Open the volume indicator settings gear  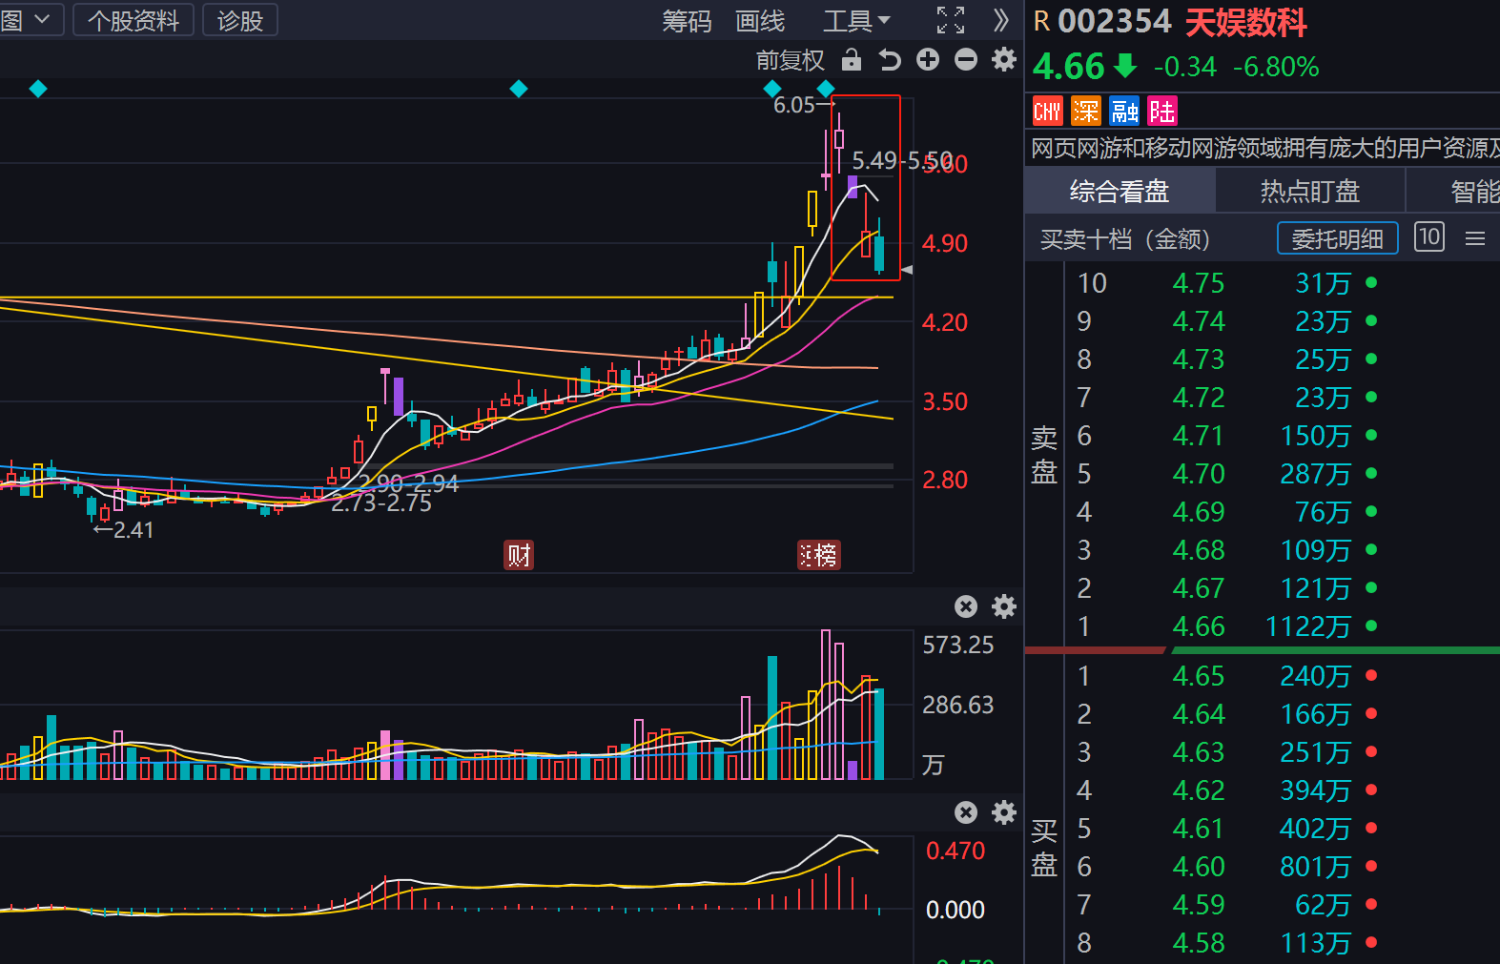(x=1004, y=606)
